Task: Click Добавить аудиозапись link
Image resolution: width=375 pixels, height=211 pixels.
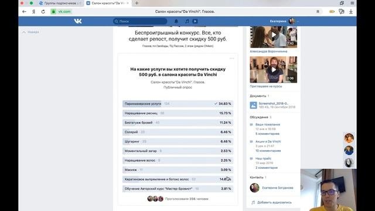Action: coord(274,203)
